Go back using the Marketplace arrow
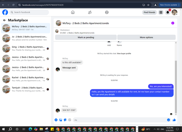This screenshot has width=182, height=132. (x=5, y=20)
